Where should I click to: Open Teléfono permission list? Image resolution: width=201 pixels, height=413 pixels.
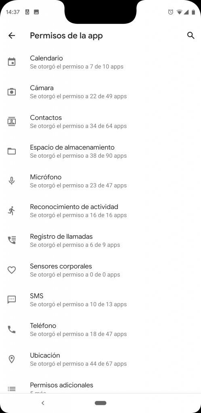[x=100, y=330]
